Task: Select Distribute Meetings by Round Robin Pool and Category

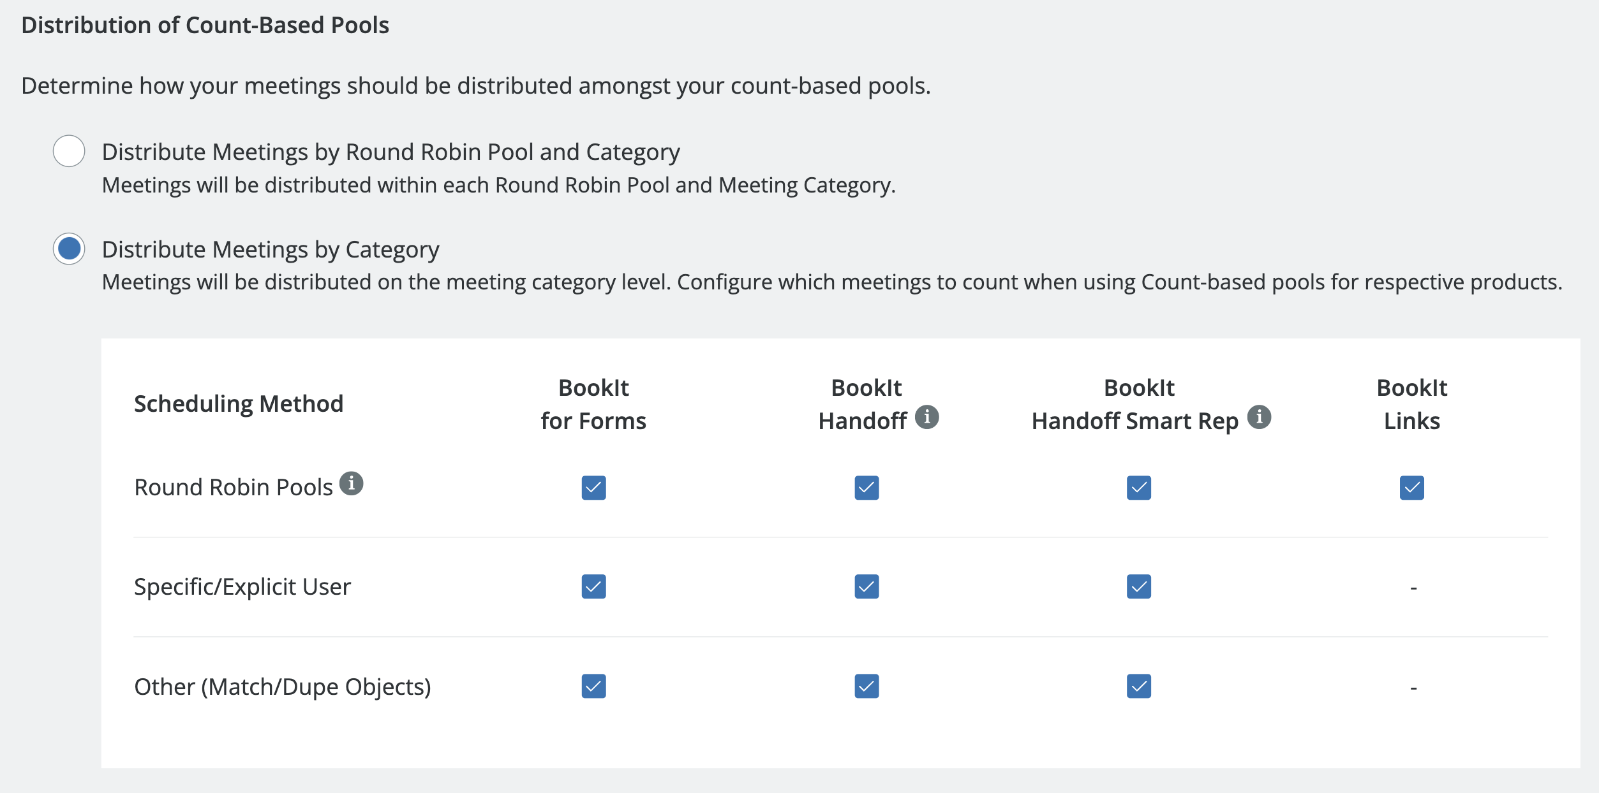Action: coord(69,151)
